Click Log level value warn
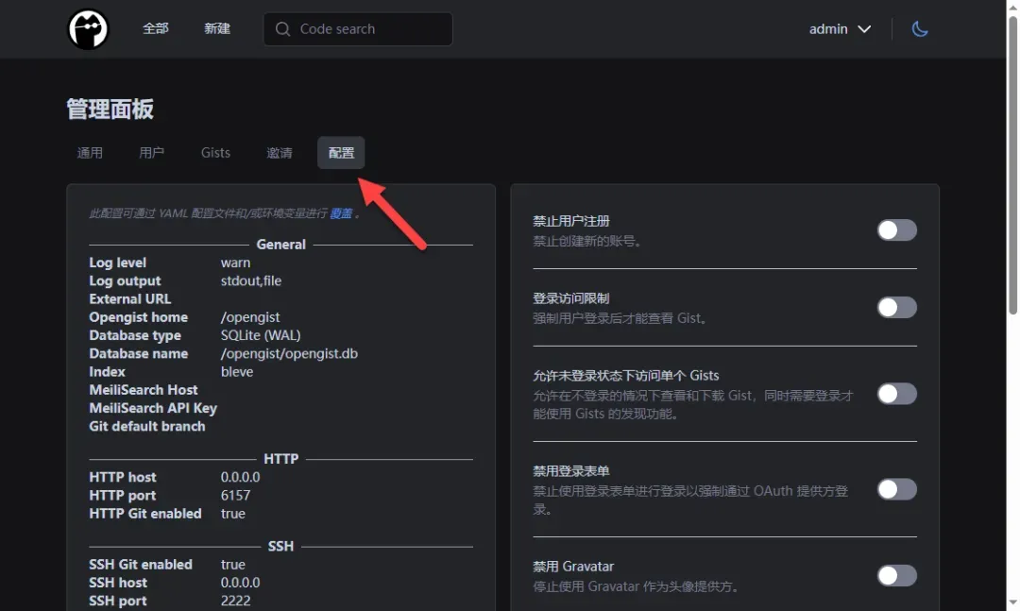 [x=235, y=263]
